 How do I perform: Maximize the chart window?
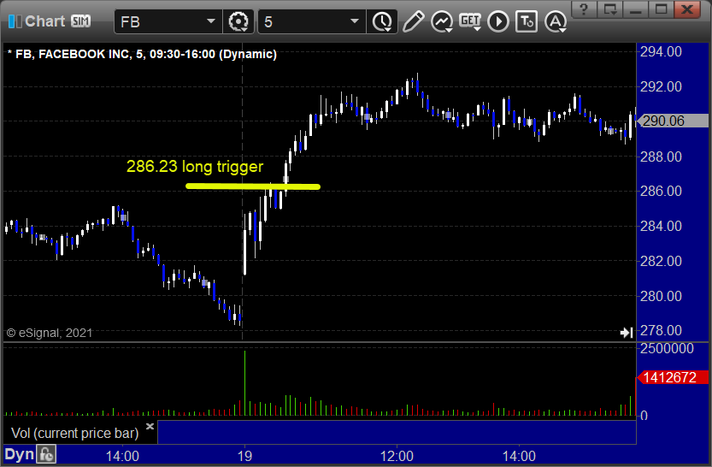tap(662, 9)
